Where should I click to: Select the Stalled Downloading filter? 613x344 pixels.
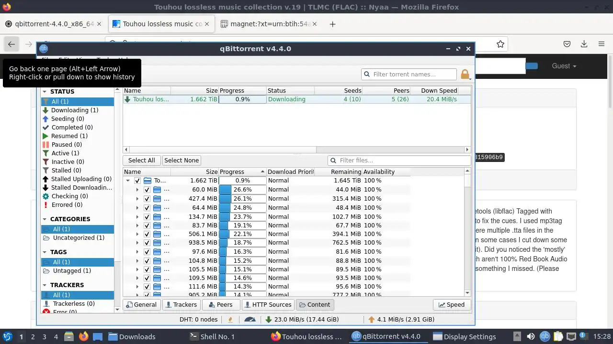coord(78,187)
